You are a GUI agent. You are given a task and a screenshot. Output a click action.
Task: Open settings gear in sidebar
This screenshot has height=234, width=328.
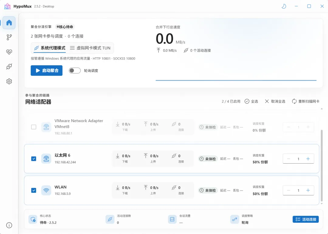click(9, 81)
